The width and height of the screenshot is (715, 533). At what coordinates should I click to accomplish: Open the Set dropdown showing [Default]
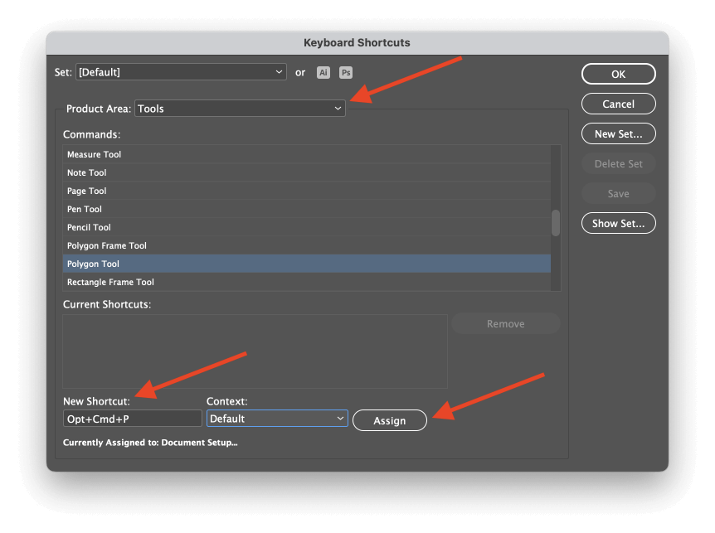181,72
